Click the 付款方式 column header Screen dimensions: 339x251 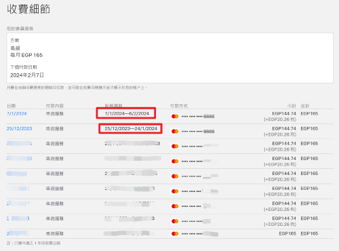click(x=179, y=106)
